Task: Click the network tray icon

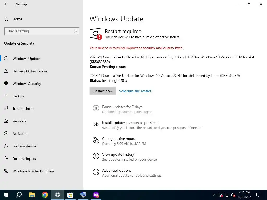Action: tap(227, 195)
